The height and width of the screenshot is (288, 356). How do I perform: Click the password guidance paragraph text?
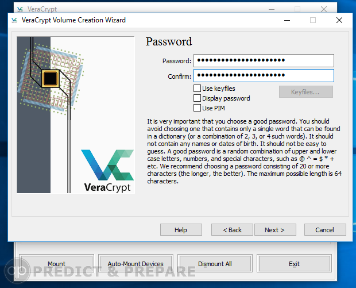(244, 151)
